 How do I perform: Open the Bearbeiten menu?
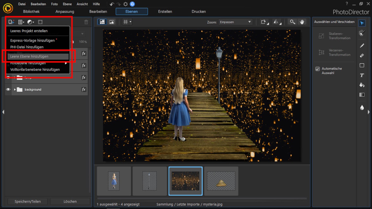(x=38, y=4)
